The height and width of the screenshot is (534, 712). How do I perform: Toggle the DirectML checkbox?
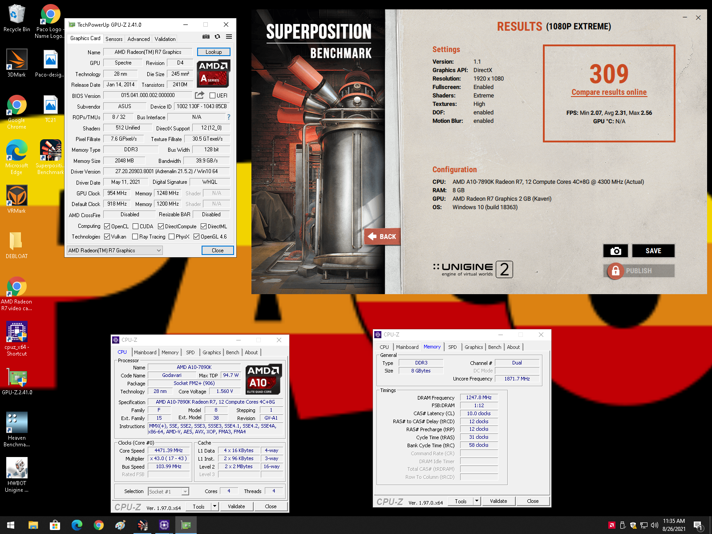(203, 226)
